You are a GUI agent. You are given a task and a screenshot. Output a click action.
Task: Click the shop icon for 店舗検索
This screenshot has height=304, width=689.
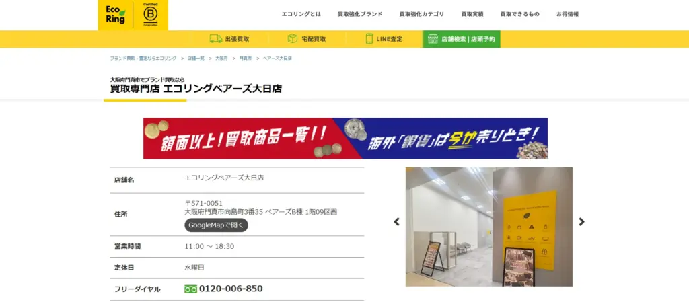[x=433, y=38]
